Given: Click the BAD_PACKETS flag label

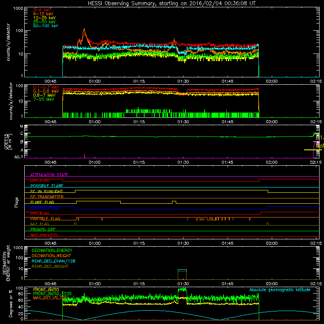Looking at the screenshot, I should (x=44, y=235).
